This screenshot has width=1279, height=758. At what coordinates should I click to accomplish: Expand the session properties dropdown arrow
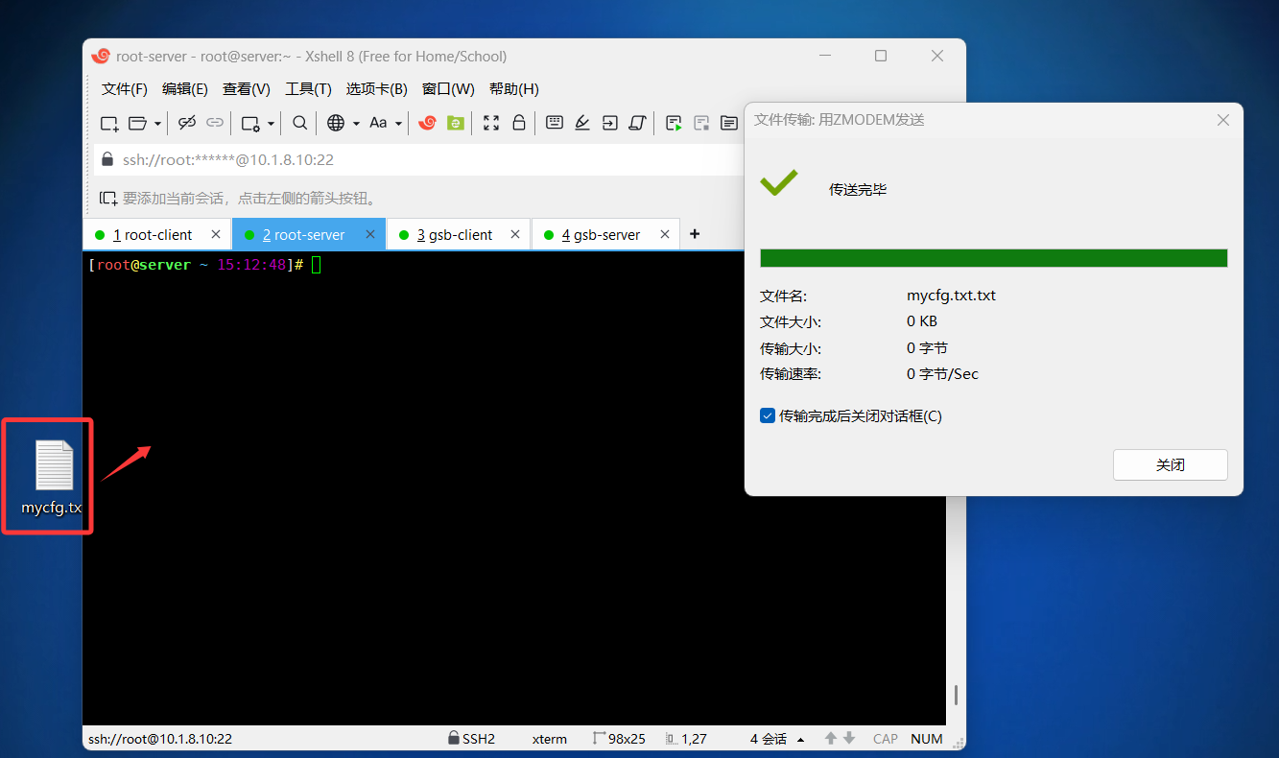pyautogui.click(x=271, y=124)
